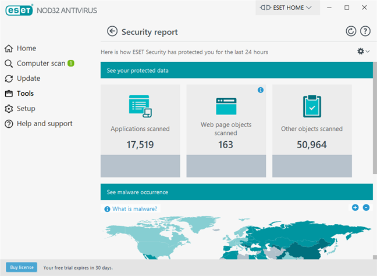
Task: Click the scrollbar down arrow at bottom
Action: [x=375, y=257]
